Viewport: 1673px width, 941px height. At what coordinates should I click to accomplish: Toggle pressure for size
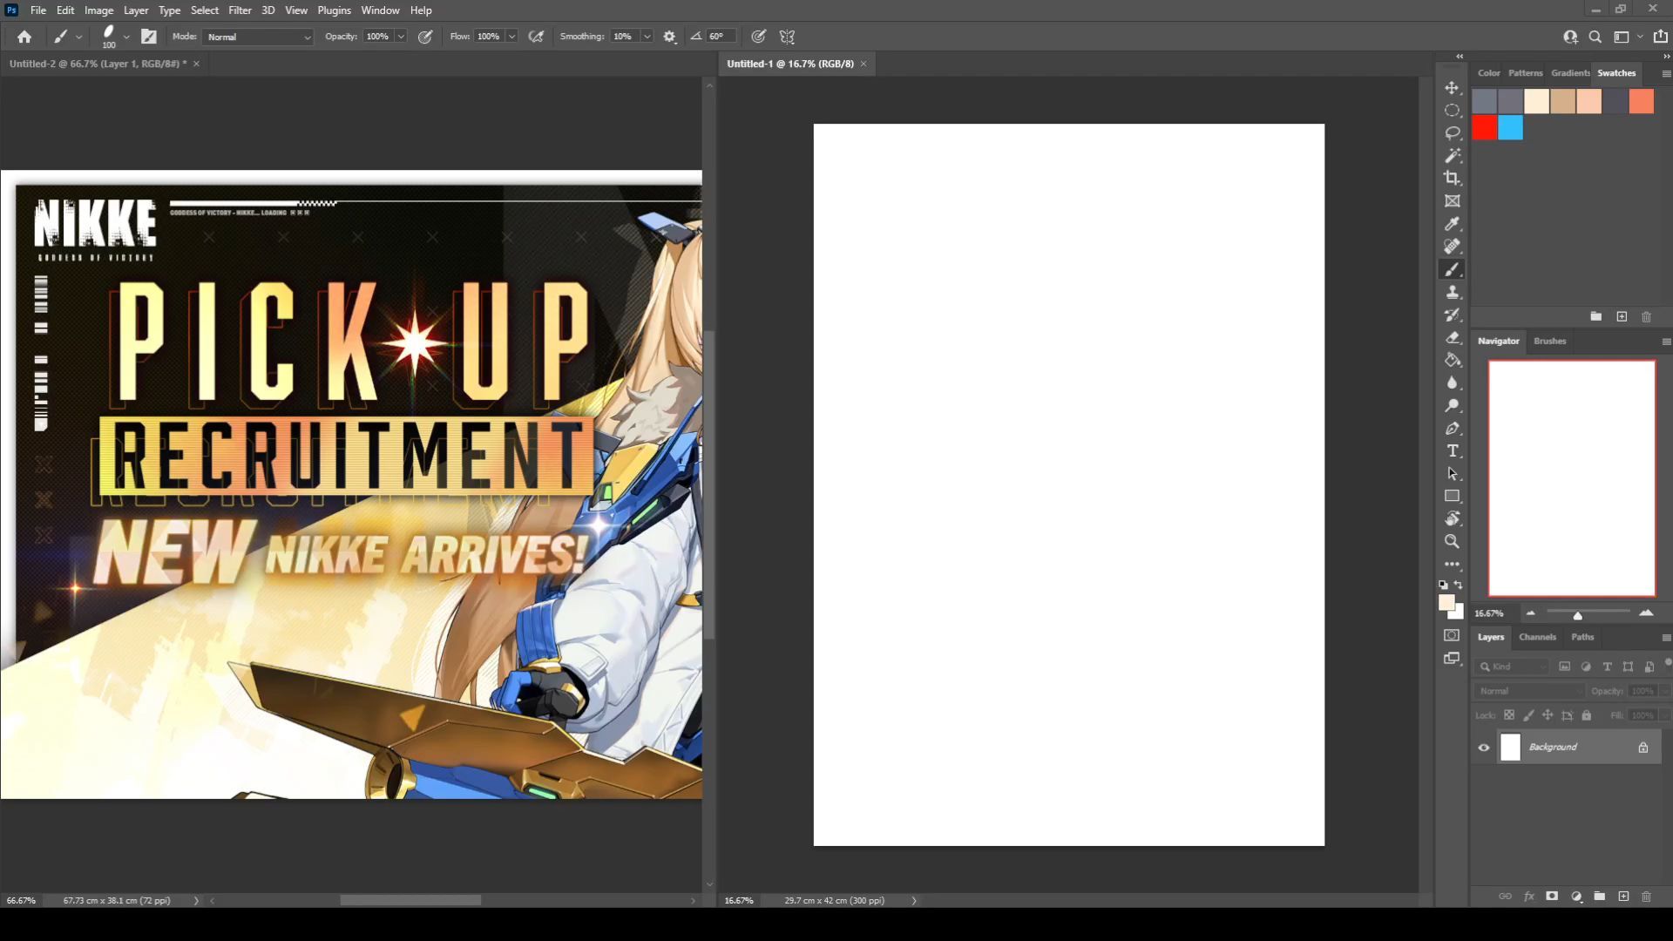coord(759,37)
